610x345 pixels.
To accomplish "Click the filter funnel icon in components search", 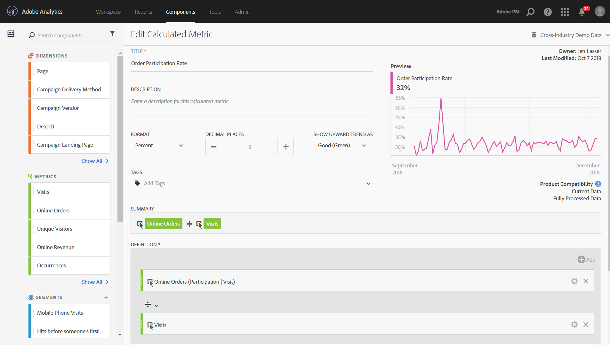I will (112, 34).
